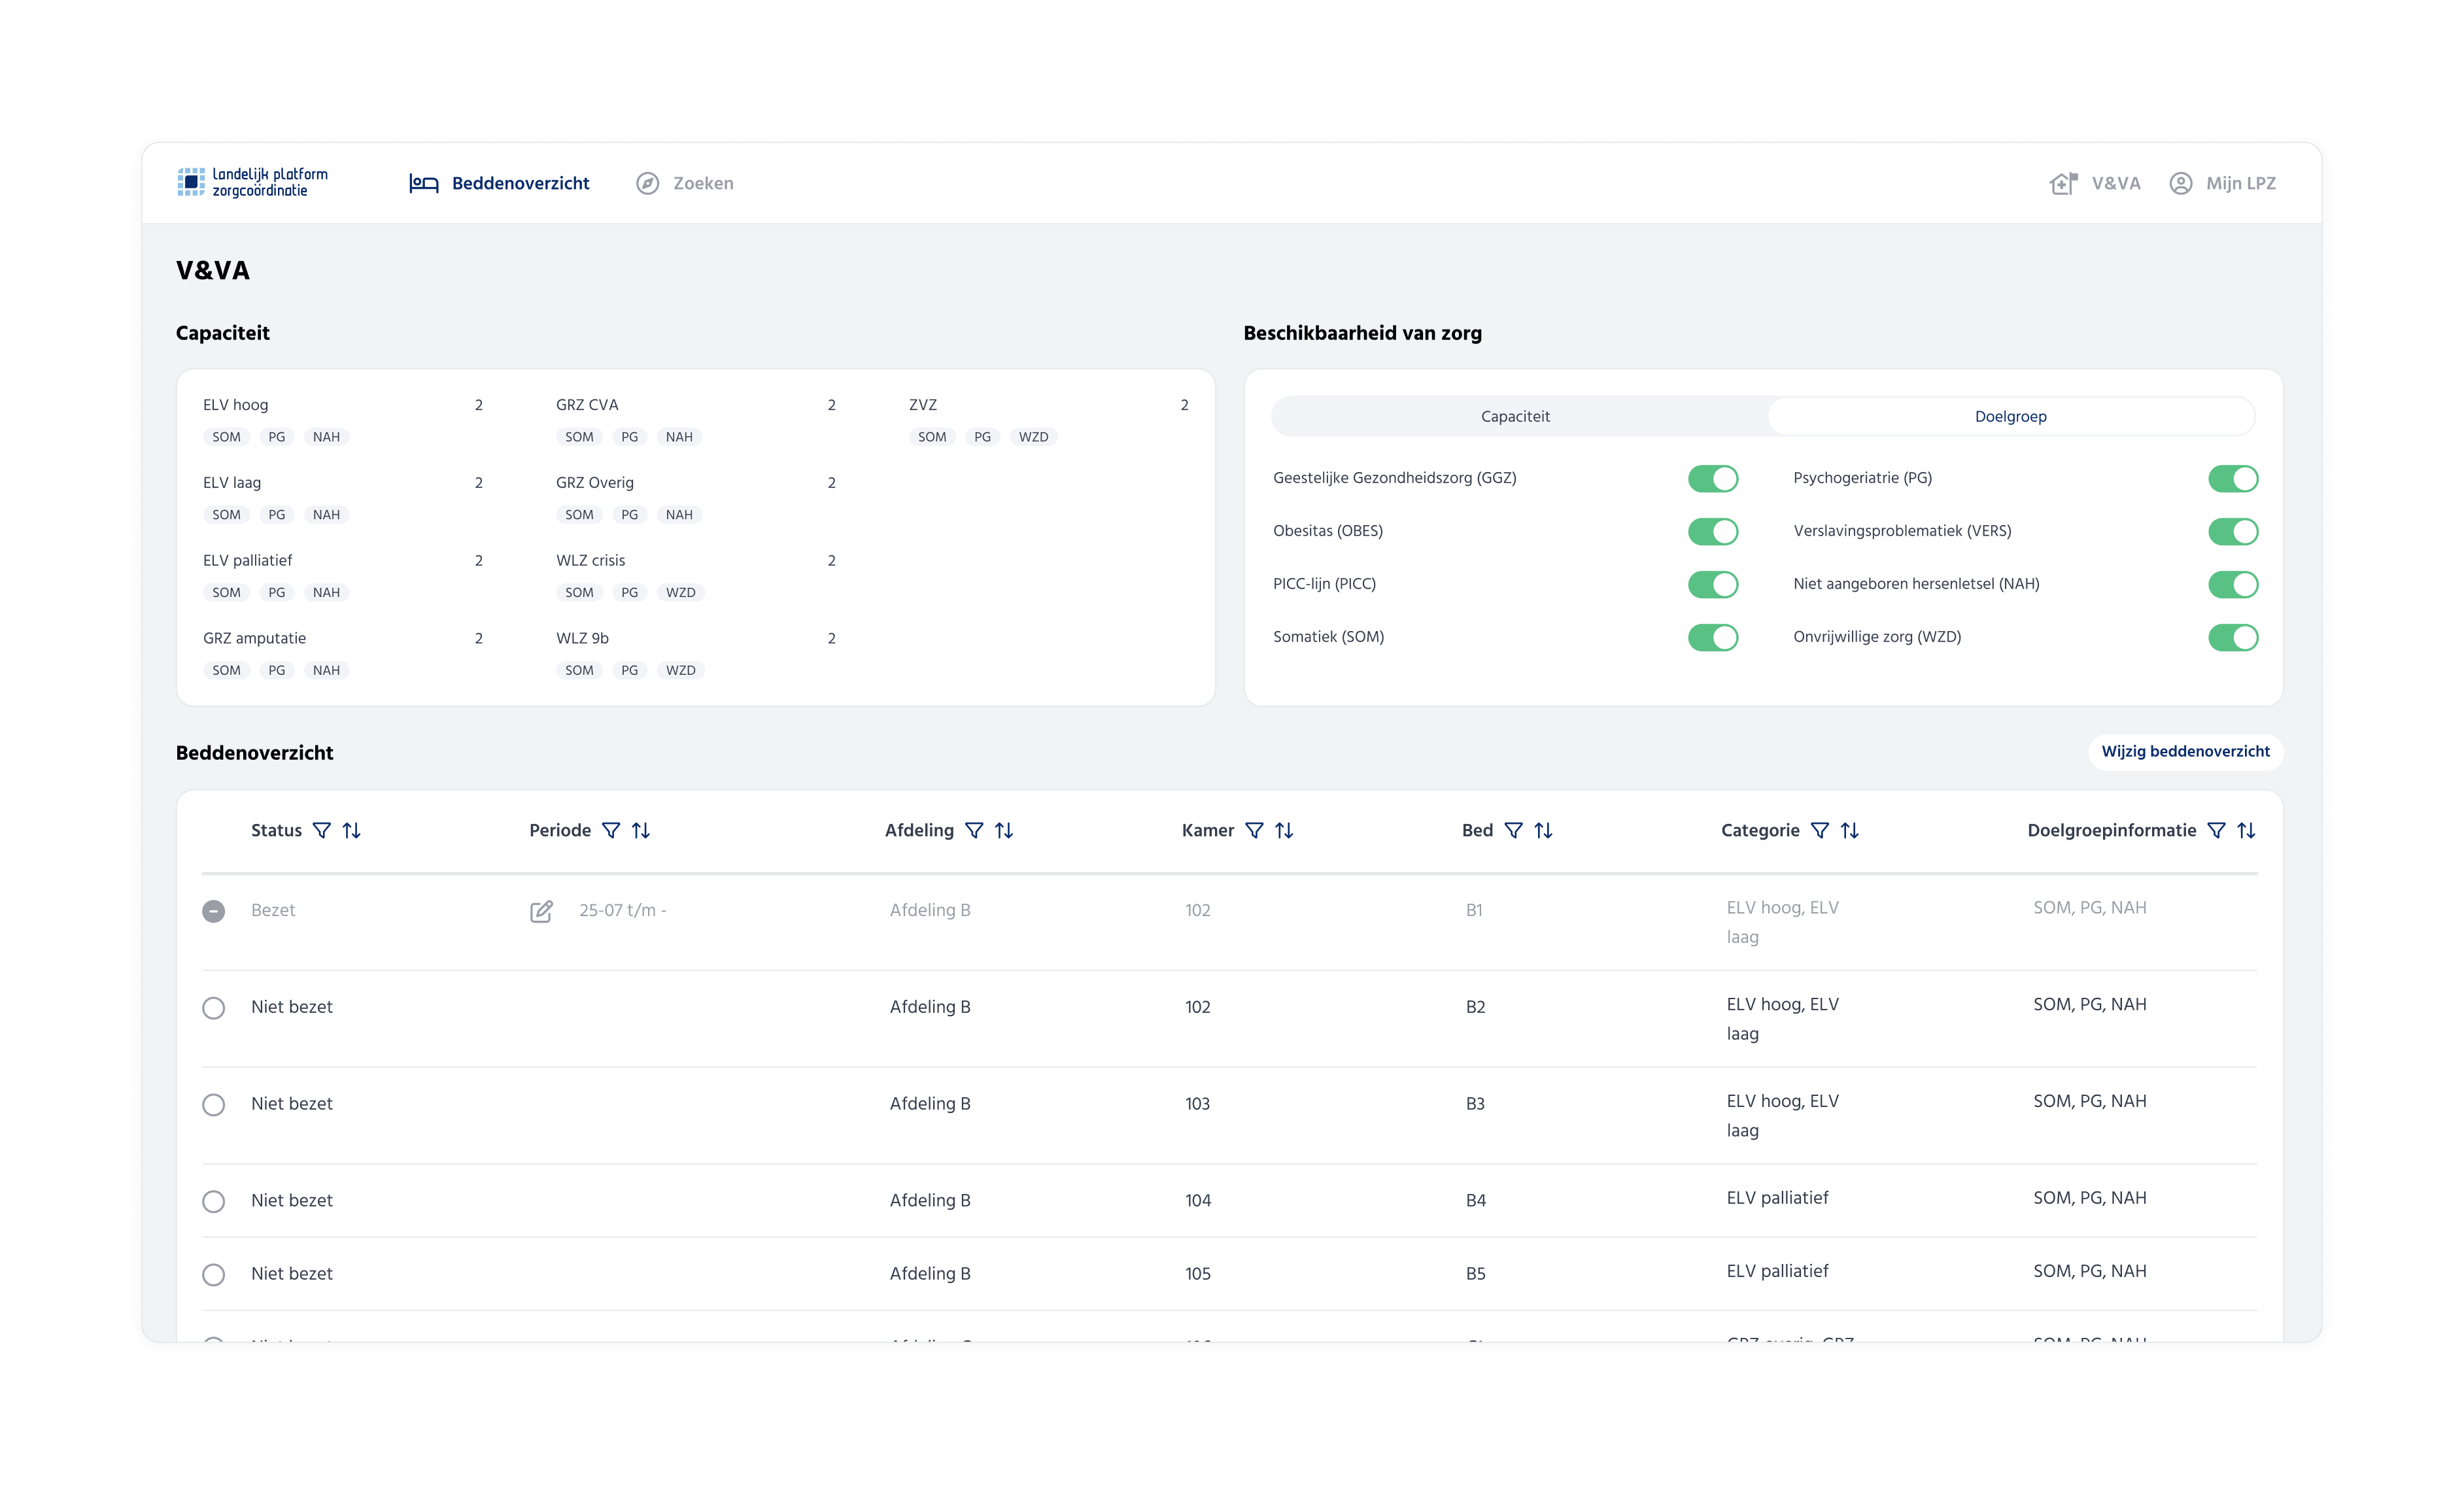The height and width of the screenshot is (1485, 2464).
Task: Click the edit period icon for bed B1
Action: pos(541,911)
